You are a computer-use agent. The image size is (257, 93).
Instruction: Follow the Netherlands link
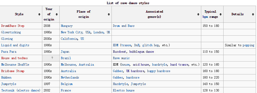click(70, 78)
